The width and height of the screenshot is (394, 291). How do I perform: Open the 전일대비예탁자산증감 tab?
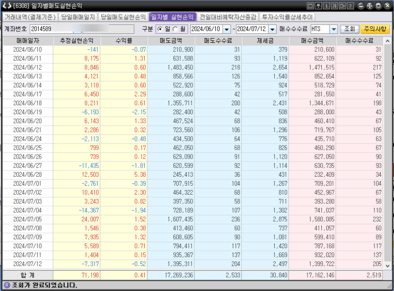(228, 17)
